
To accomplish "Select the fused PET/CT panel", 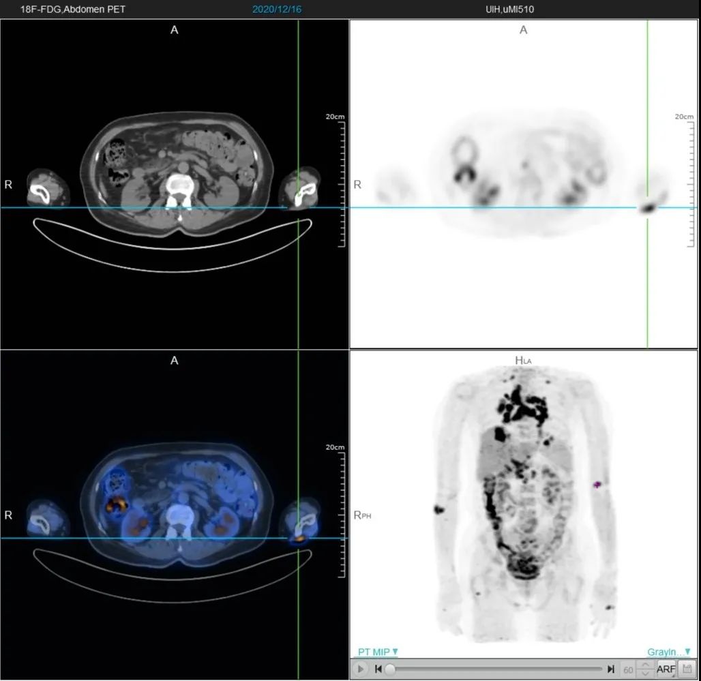I will pyautogui.click(x=175, y=515).
